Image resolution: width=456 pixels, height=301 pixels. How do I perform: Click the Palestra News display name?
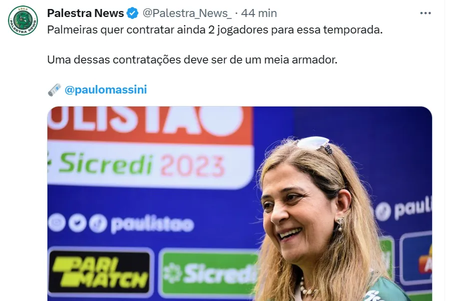pyautogui.click(x=85, y=13)
